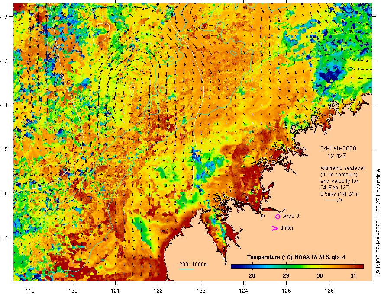
Task: Click latitude label -16 on left axis
Action: pyautogui.click(x=4, y=193)
